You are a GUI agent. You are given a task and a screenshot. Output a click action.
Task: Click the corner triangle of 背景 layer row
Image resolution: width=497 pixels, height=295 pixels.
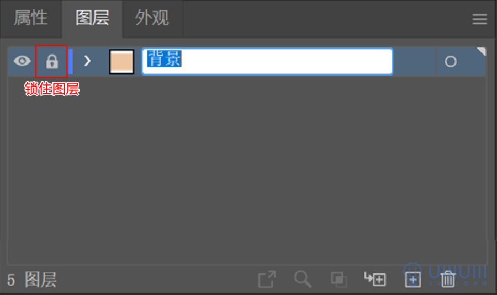[x=482, y=51]
